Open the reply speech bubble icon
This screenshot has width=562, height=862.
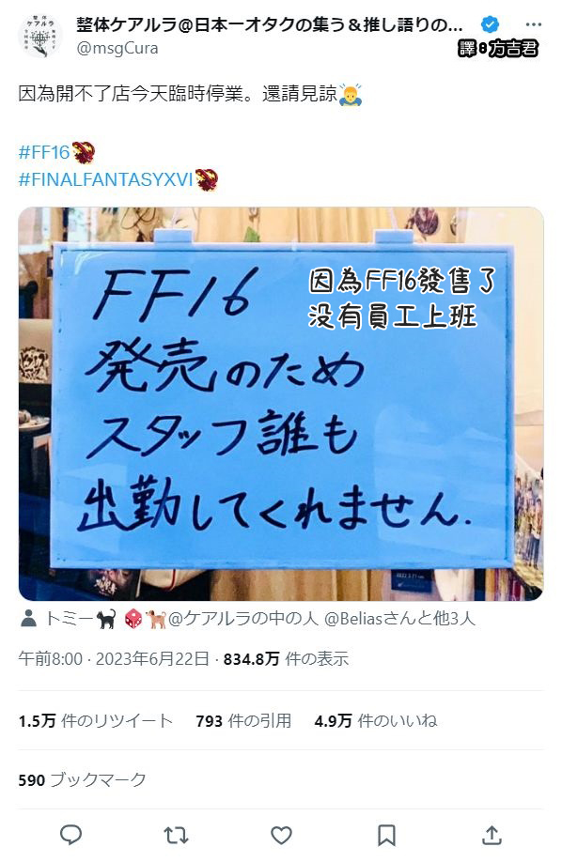click(70, 835)
